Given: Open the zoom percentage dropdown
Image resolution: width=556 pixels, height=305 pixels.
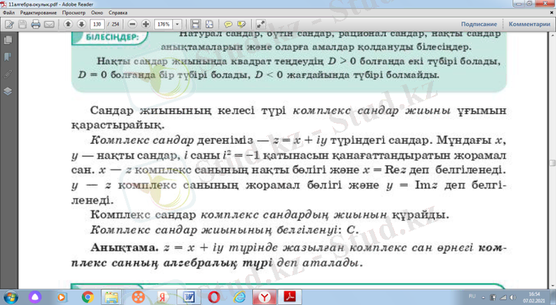Looking at the screenshot, I should click(x=179, y=24).
